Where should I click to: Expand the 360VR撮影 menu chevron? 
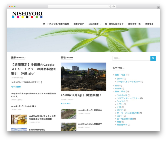tap(101, 24)
